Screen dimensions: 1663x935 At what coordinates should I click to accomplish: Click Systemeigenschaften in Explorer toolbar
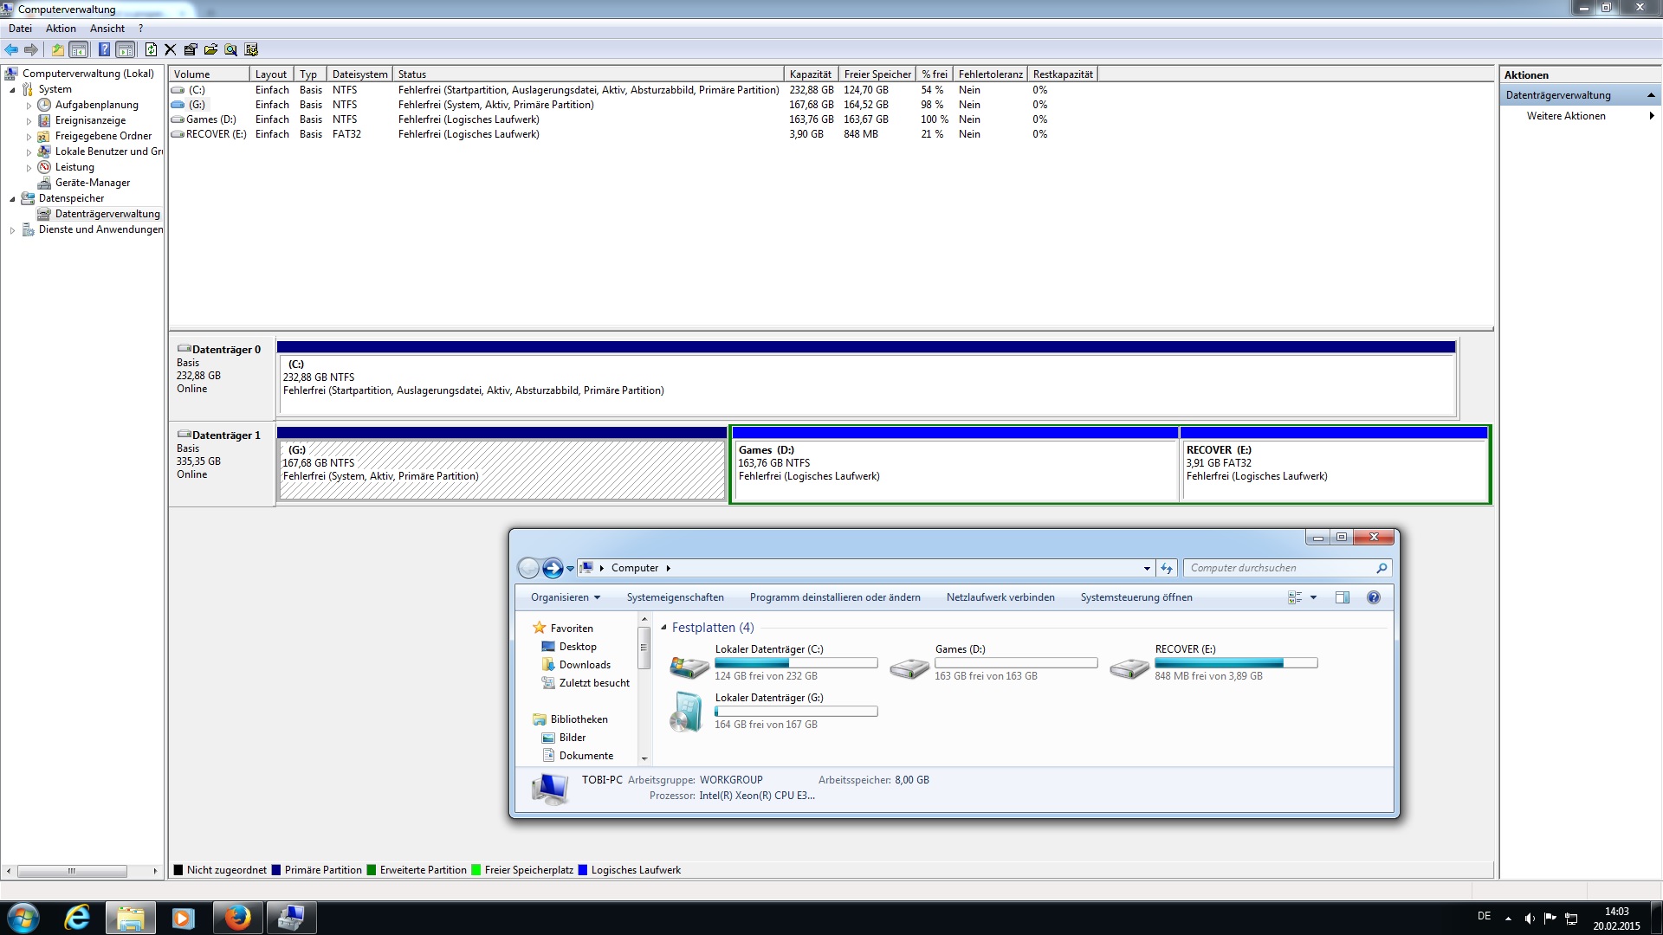click(675, 597)
